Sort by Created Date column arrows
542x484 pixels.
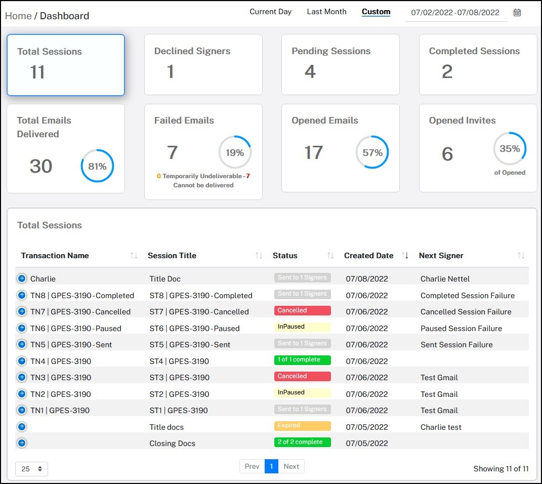[404, 256]
